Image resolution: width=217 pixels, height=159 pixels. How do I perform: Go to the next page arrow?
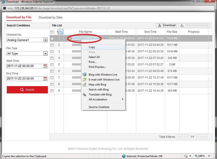pos(198,137)
